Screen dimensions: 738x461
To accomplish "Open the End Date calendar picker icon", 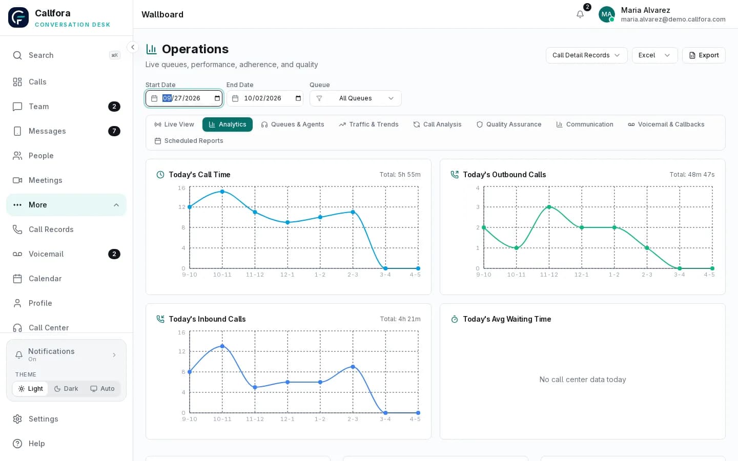I will (x=298, y=98).
